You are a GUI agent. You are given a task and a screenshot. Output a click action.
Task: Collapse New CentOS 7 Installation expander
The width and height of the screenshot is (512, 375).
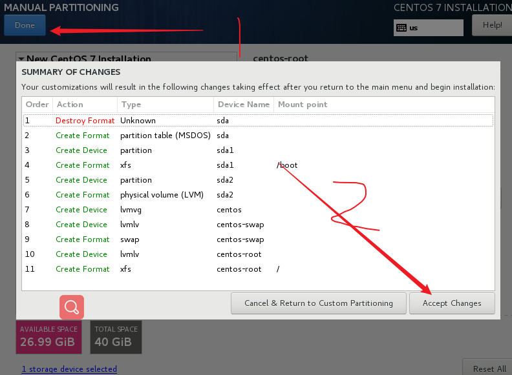click(21, 59)
